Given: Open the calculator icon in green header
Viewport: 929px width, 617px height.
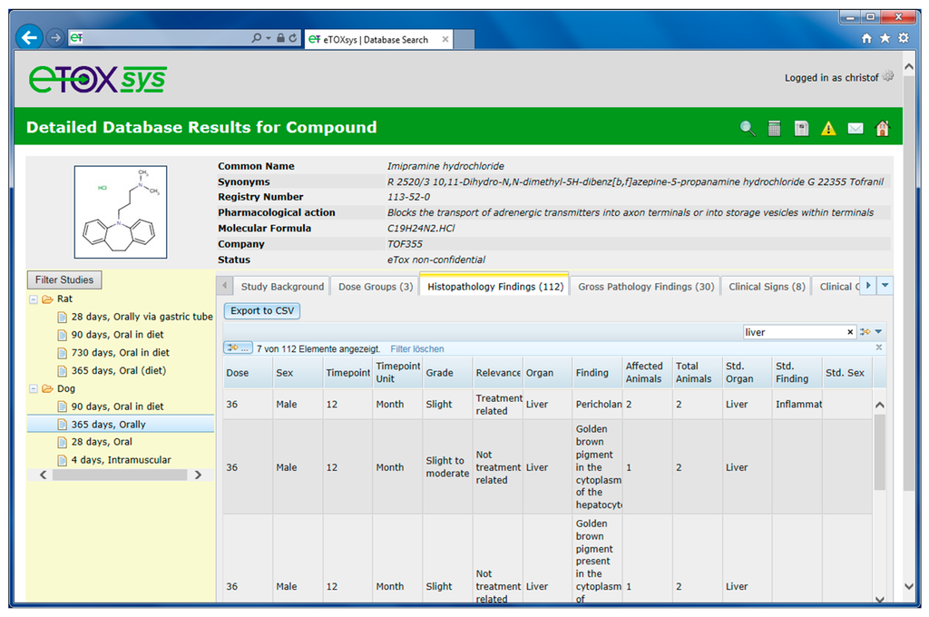Looking at the screenshot, I should 774,128.
